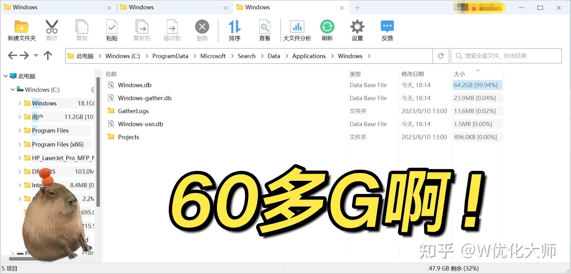Open a new tab with the plus button

357,8
